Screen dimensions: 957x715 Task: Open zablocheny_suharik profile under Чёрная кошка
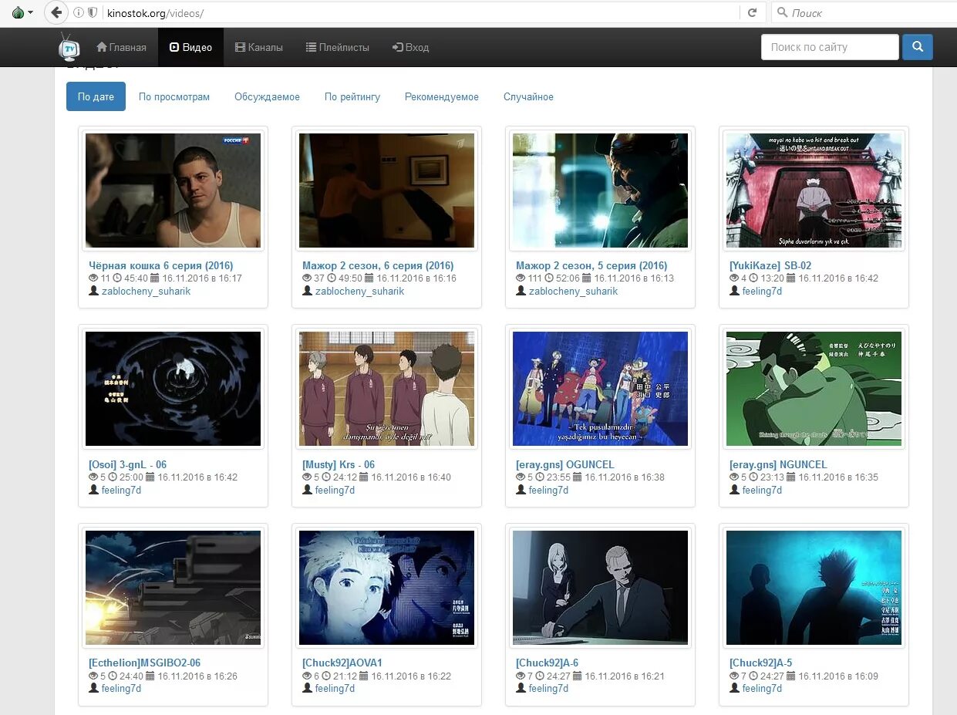(x=146, y=292)
